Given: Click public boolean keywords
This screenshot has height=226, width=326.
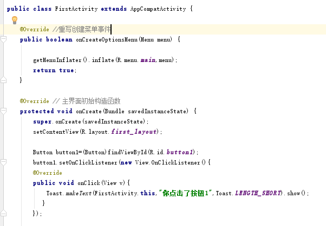Looking at the screenshot, I should point(46,39).
